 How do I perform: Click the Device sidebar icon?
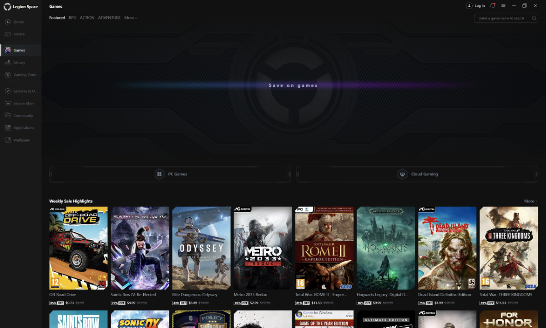[8, 34]
